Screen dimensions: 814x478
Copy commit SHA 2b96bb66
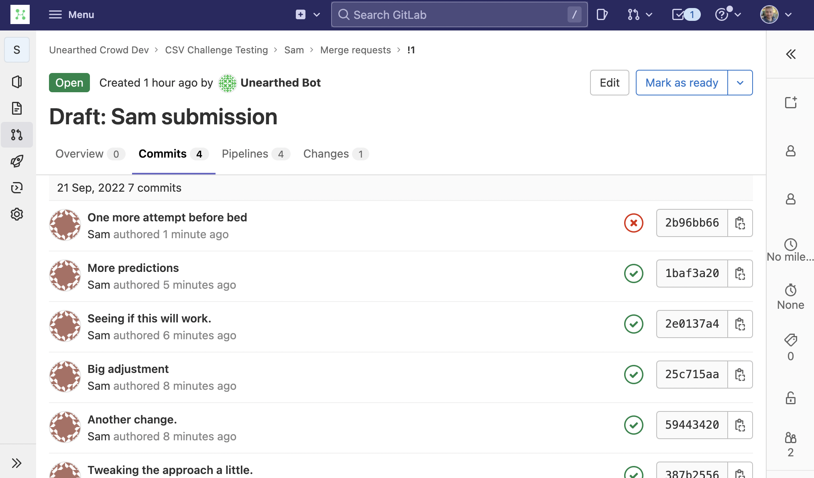click(740, 223)
